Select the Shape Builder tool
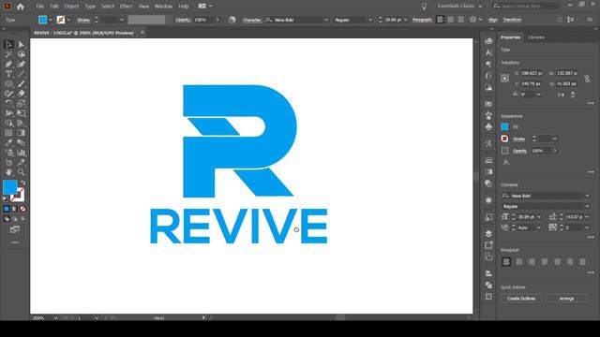Image resolution: width=600 pixels, height=337 pixels. [x=8, y=123]
